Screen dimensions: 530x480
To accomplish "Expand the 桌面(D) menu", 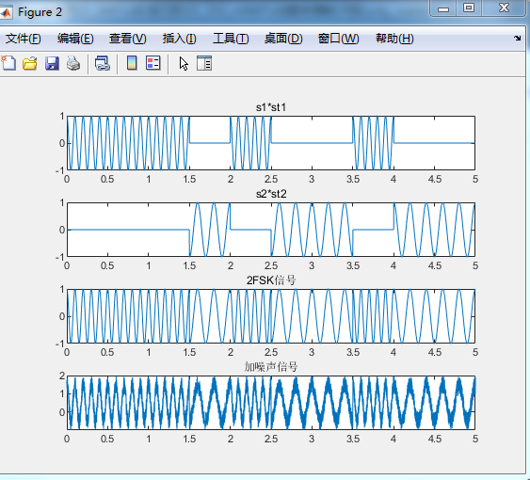I will coord(283,39).
